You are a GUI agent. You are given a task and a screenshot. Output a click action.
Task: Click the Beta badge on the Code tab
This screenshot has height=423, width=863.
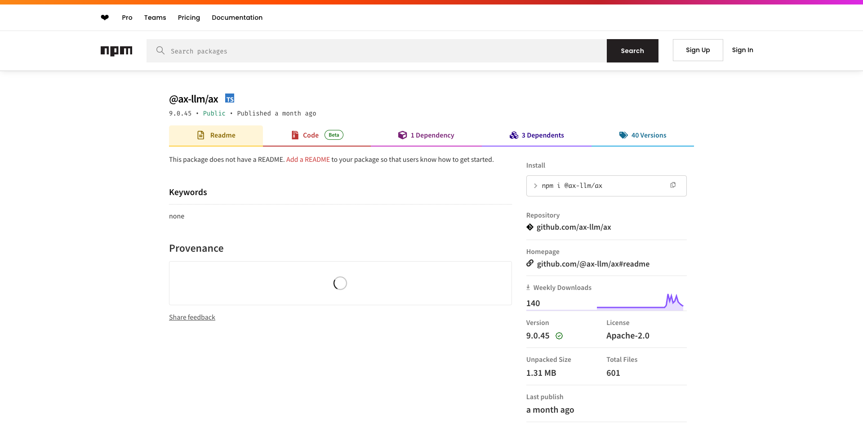click(334, 135)
